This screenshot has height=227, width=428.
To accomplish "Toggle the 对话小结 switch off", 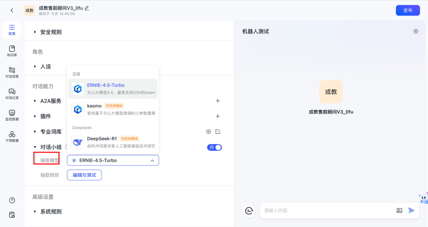I will [214, 148].
